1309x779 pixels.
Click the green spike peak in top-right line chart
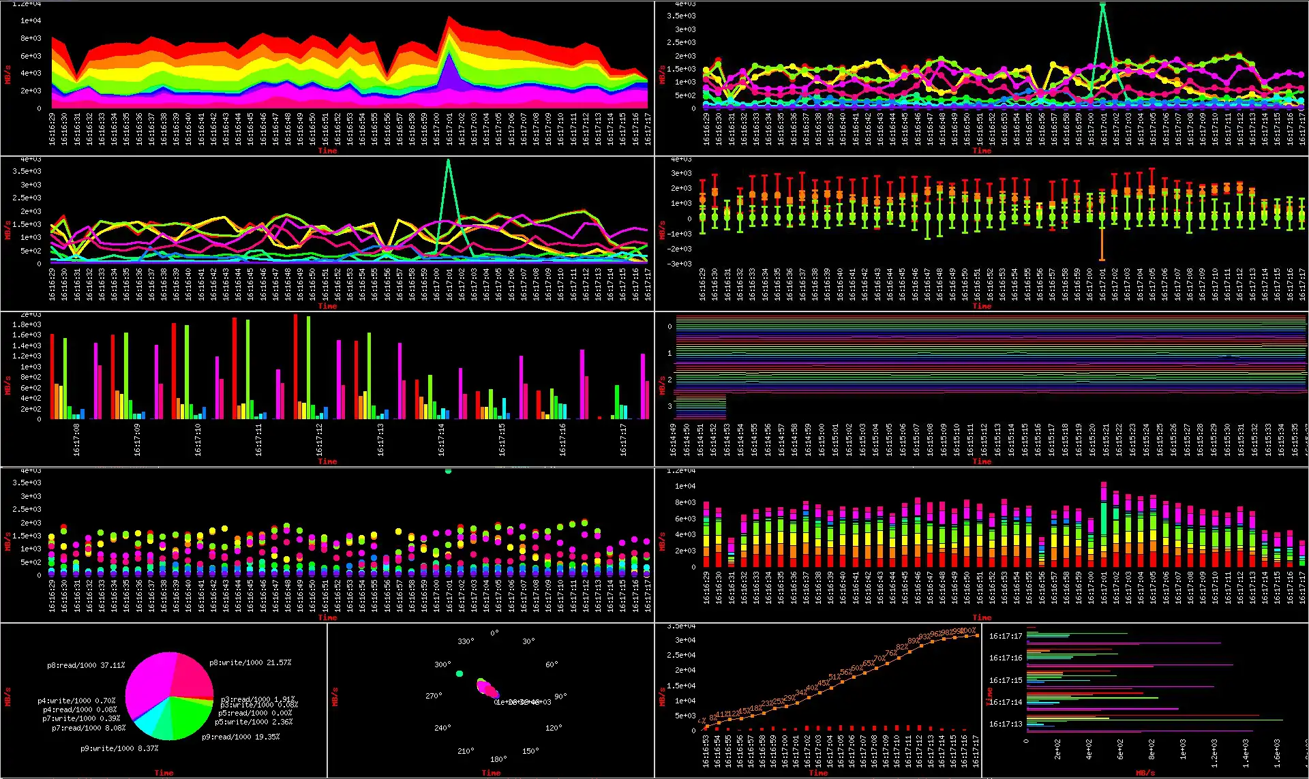click(x=1102, y=5)
